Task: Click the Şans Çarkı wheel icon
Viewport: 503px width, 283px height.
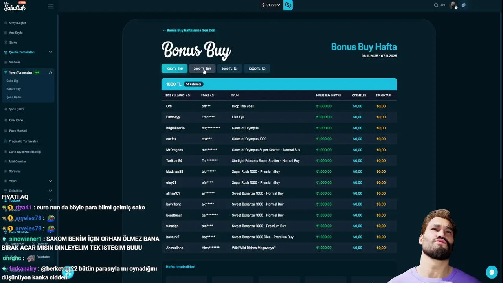Action: [6, 109]
